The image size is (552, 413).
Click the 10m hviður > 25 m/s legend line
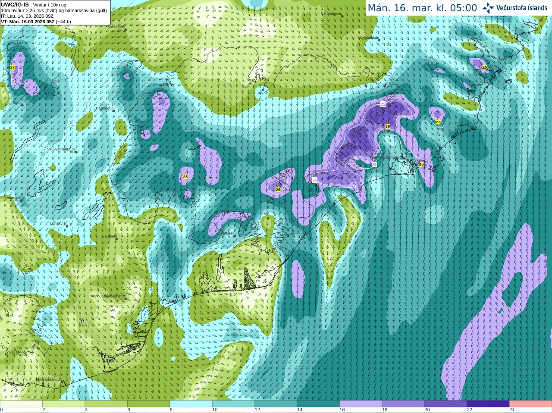(x=54, y=10)
